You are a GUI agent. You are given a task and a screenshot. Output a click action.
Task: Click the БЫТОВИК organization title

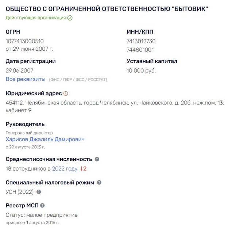[107, 9]
